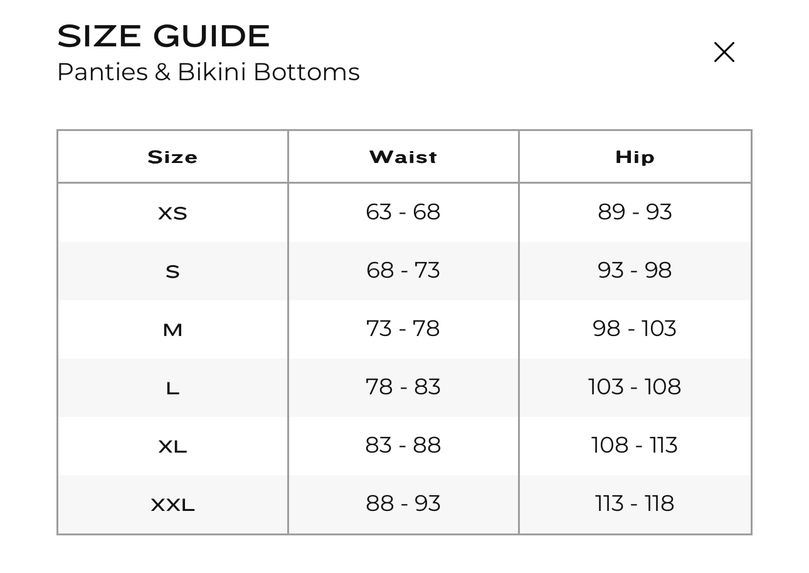The image size is (809, 573).
Task: Select the Hip column header
Action: tap(635, 157)
